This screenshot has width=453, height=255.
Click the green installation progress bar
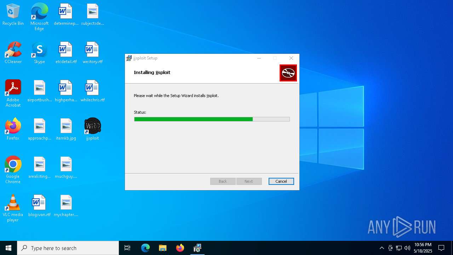pyautogui.click(x=212, y=119)
